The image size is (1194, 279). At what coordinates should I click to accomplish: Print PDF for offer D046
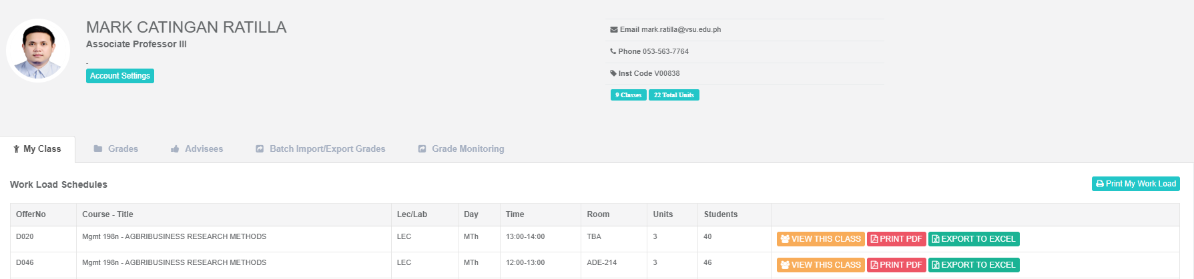point(896,265)
